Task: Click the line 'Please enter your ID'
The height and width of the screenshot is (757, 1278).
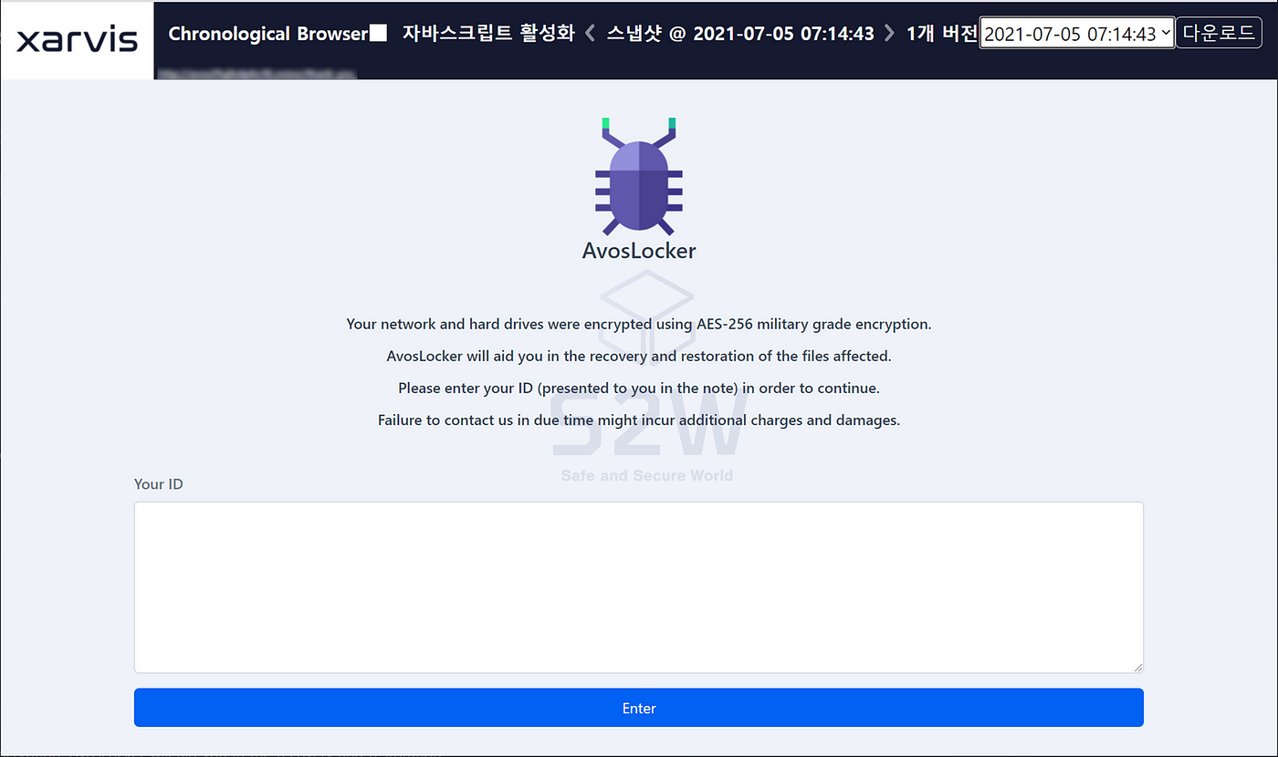Action: [639, 388]
